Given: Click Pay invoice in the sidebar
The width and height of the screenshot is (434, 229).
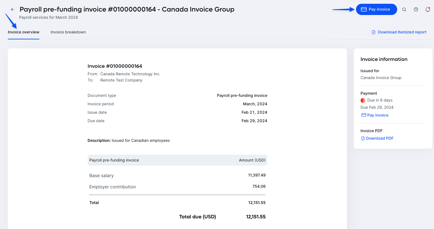Looking at the screenshot, I should pyautogui.click(x=378, y=115).
